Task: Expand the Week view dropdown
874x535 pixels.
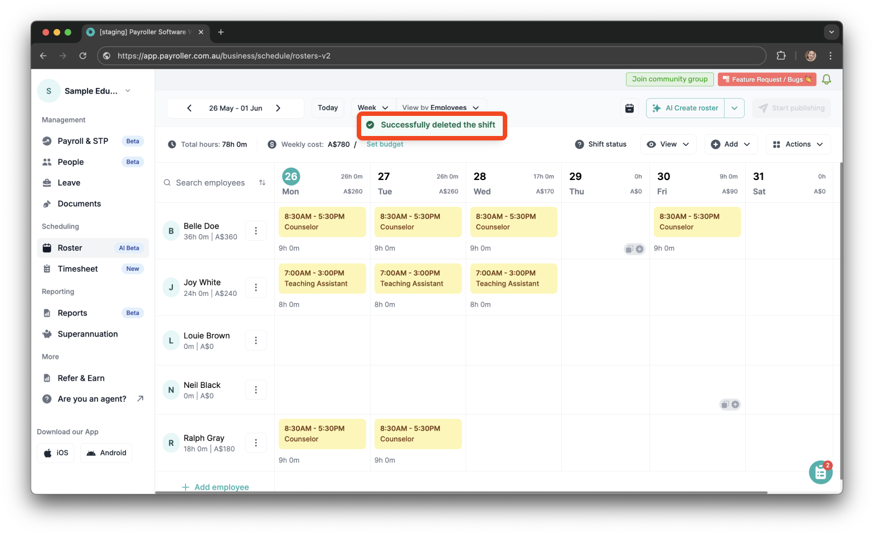Action: (373, 108)
